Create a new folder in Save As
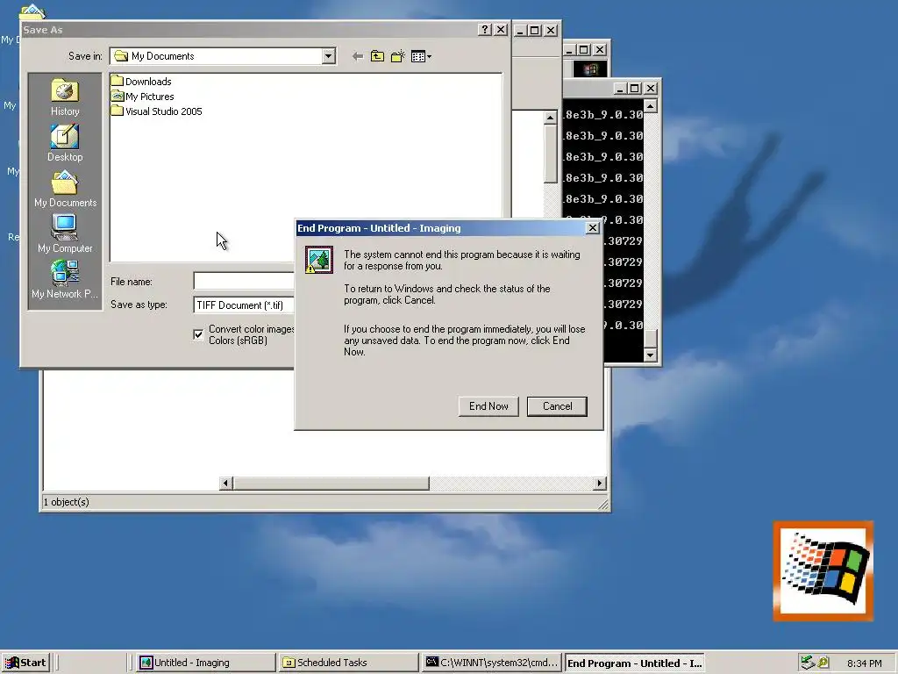The height and width of the screenshot is (674, 898). click(x=398, y=56)
